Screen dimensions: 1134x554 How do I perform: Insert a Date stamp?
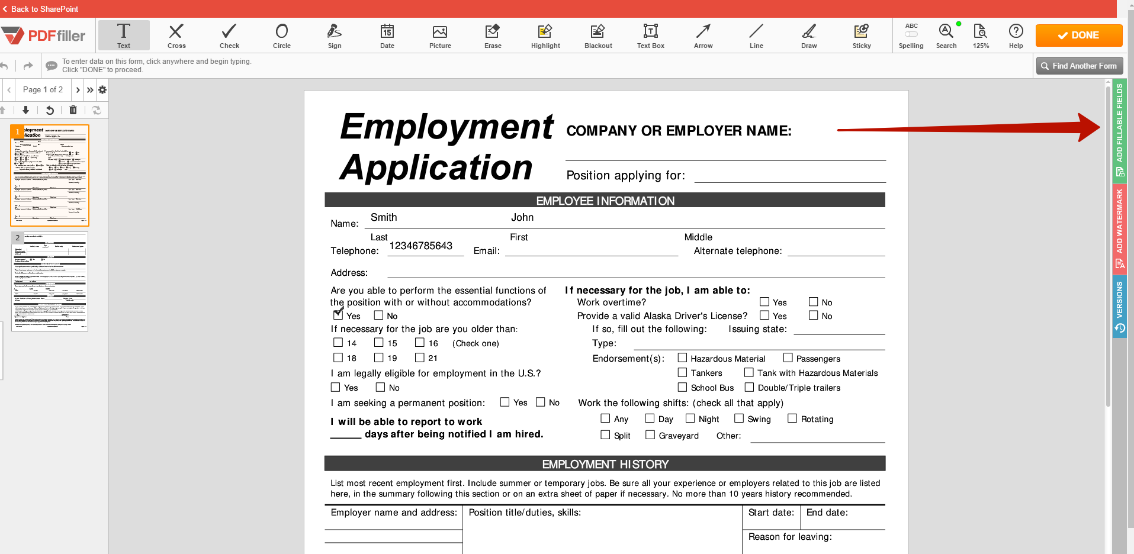pyautogui.click(x=387, y=35)
